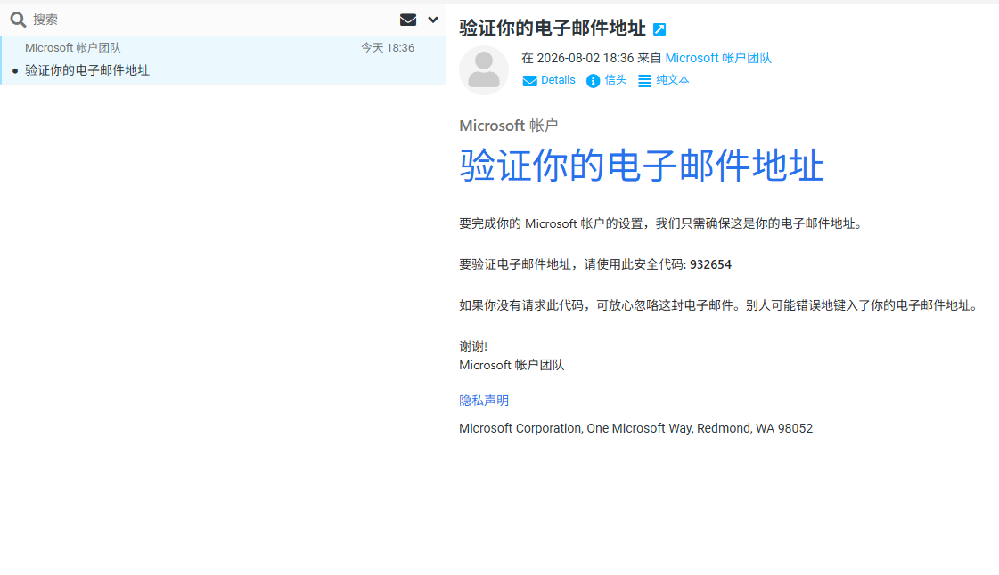This screenshot has width=999, height=575.
Task: Click the large blue 验证你的电子邮件地址 heading
Action: tap(642, 166)
